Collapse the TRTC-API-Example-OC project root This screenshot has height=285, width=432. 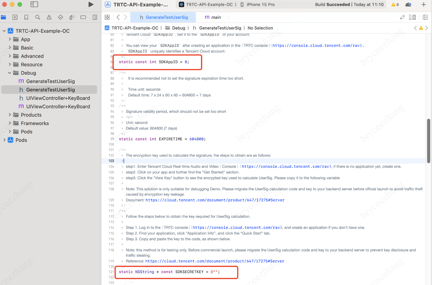tap(4, 31)
